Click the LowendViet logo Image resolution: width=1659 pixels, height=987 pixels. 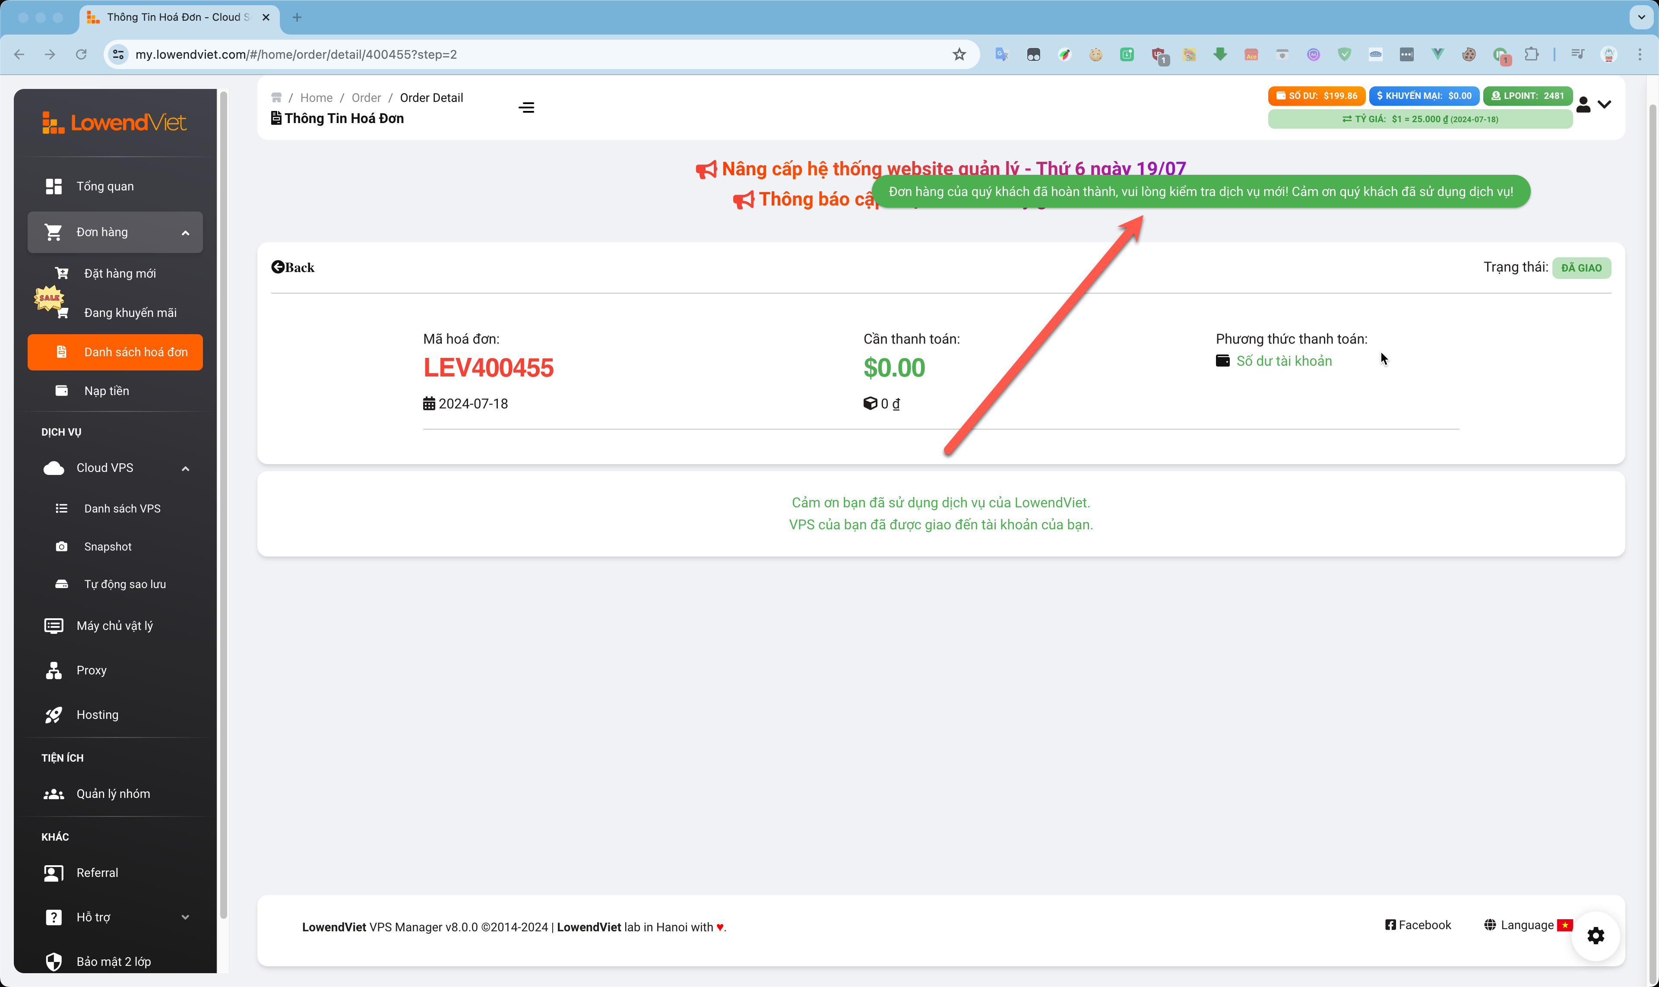[114, 122]
